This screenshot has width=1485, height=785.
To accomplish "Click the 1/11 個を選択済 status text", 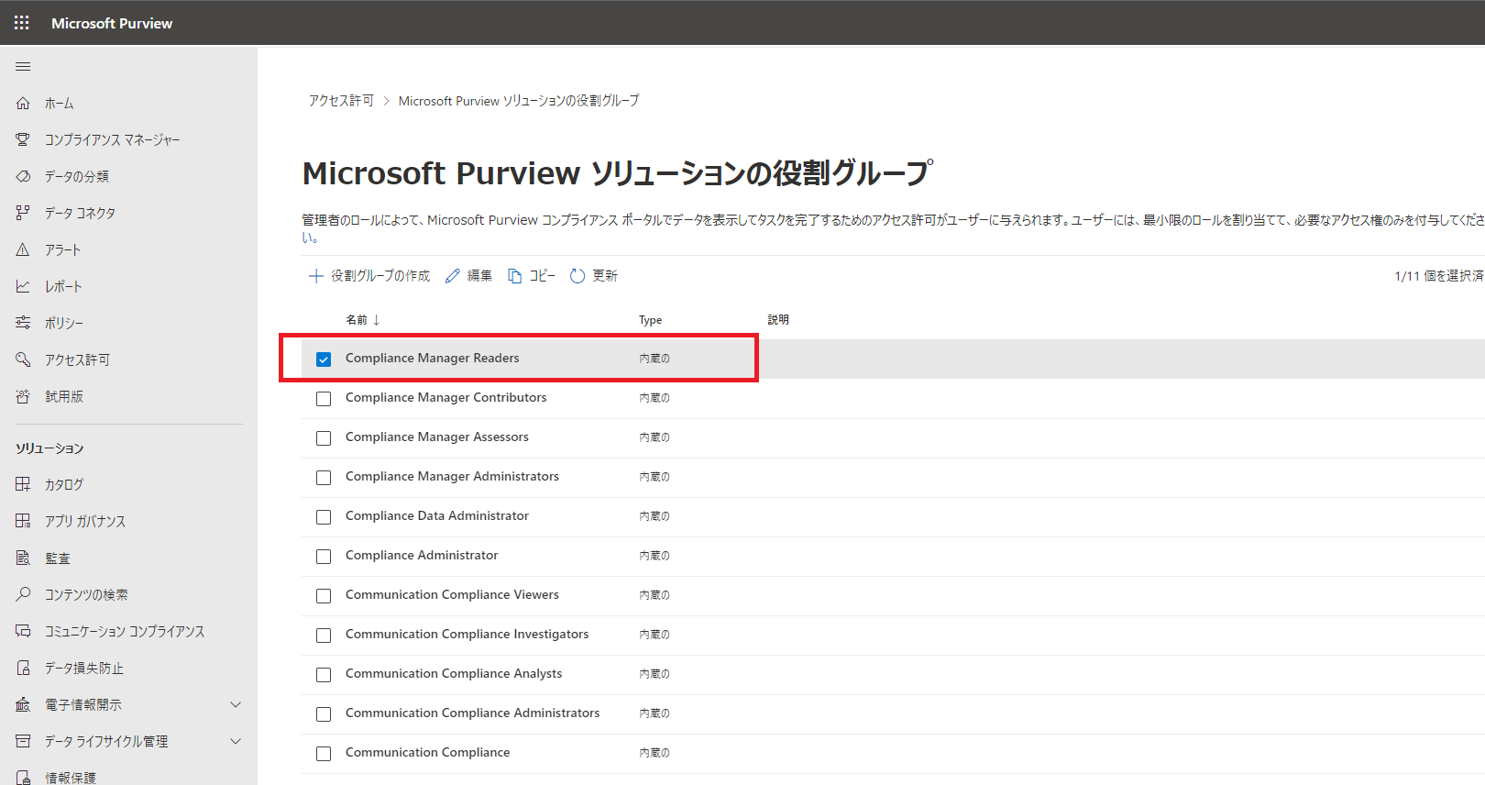I will (x=1439, y=276).
